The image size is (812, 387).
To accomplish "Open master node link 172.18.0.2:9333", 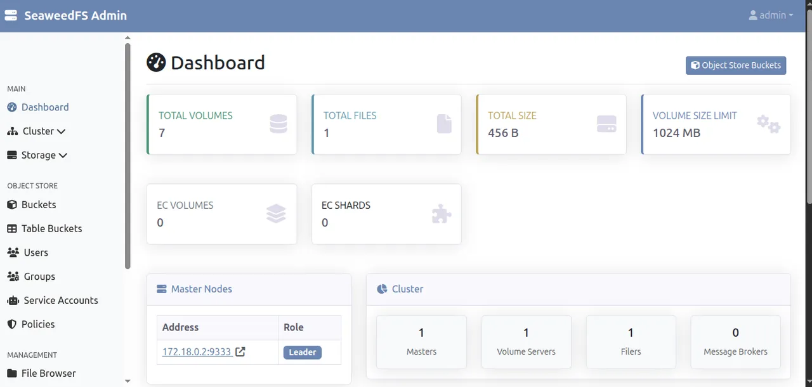I will pyautogui.click(x=197, y=352).
